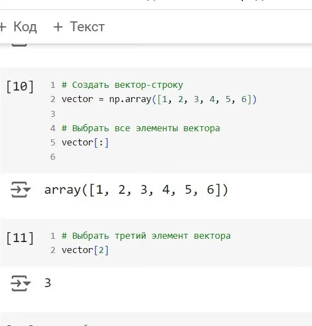Click the vector[2] code line
This screenshot has width=312, height=326.
[85, 250]
